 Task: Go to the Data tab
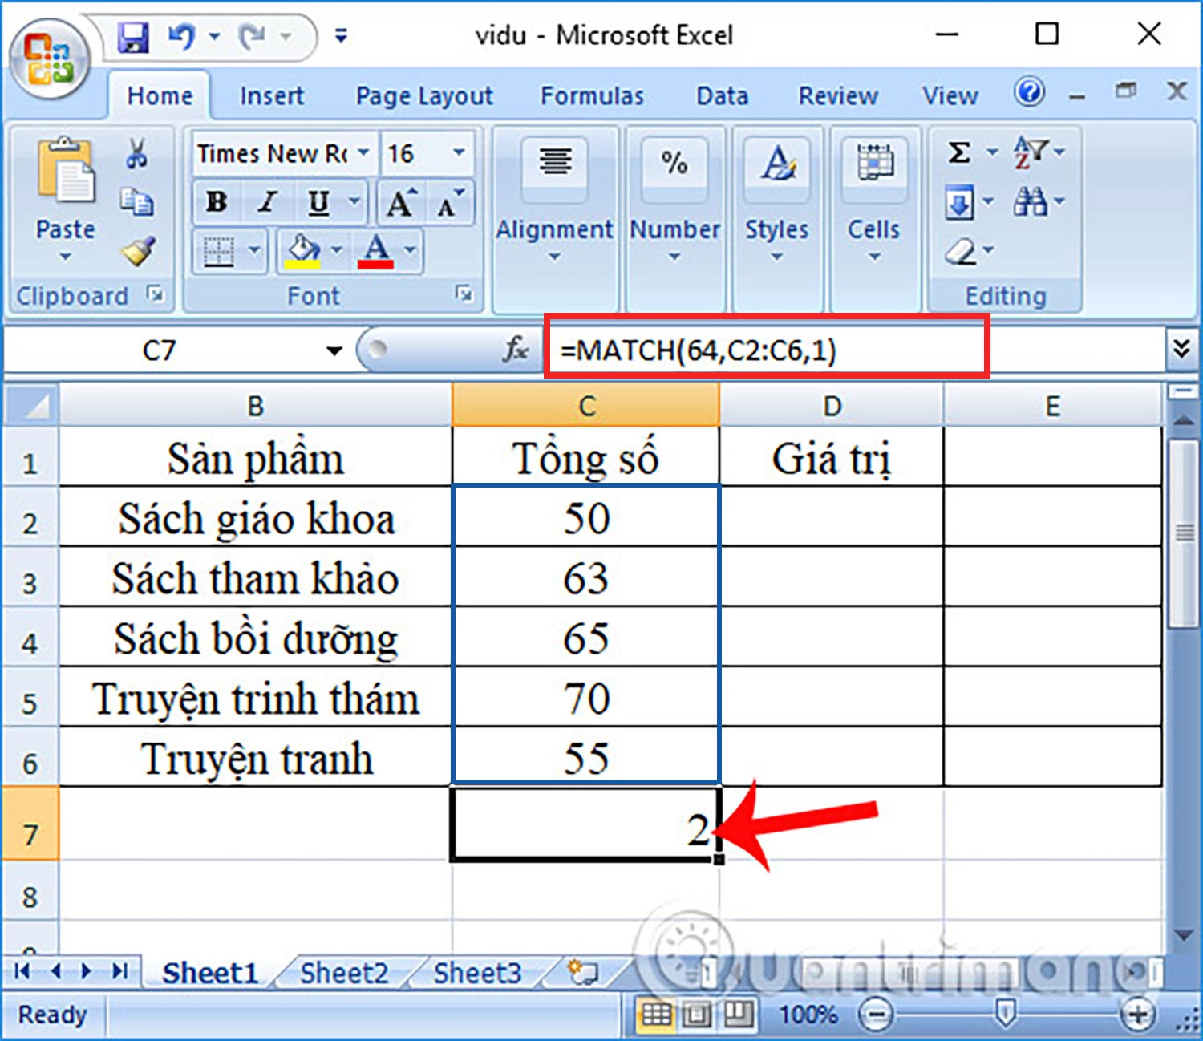coord(722,96)
